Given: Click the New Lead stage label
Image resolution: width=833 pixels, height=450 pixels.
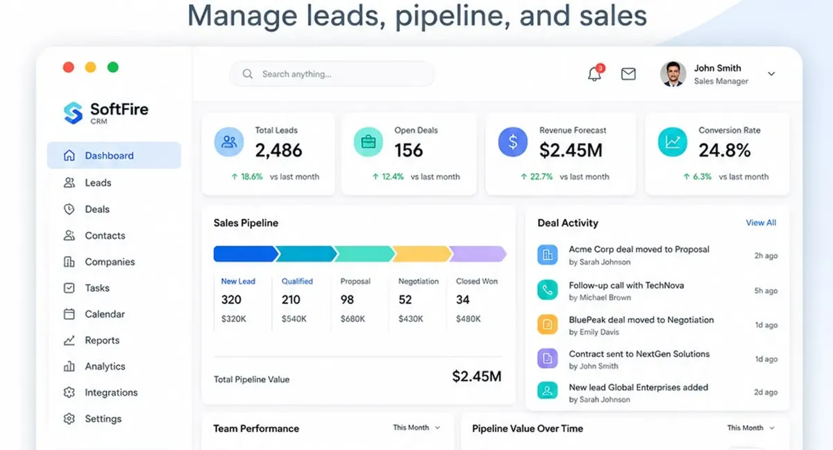Looking at the screenshot, I should 238,281.
